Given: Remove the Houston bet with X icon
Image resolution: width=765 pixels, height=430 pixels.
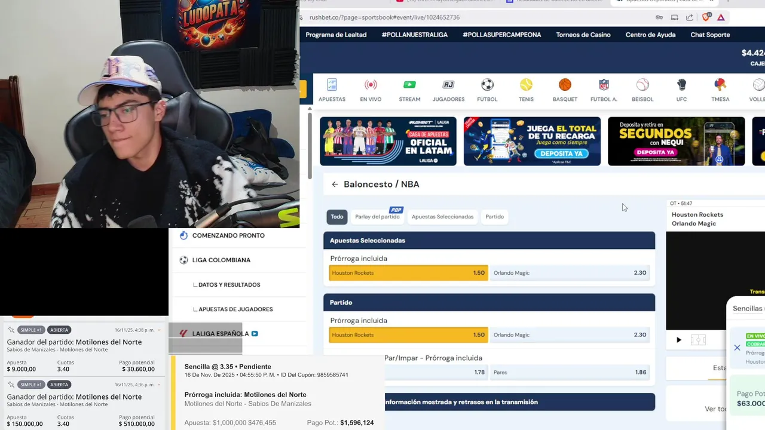Looking at the screenshot, I should coord(737,348).
